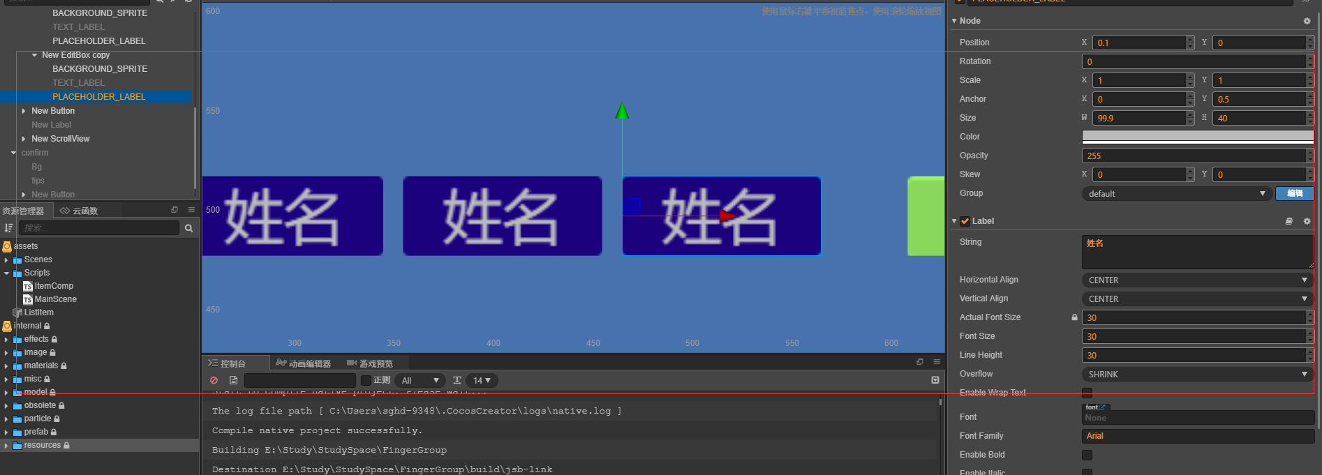The width and height of the screenshot is (1322, 475).
Task: Click the red X-axis gizmo arrow
Action: click(728, 216)
